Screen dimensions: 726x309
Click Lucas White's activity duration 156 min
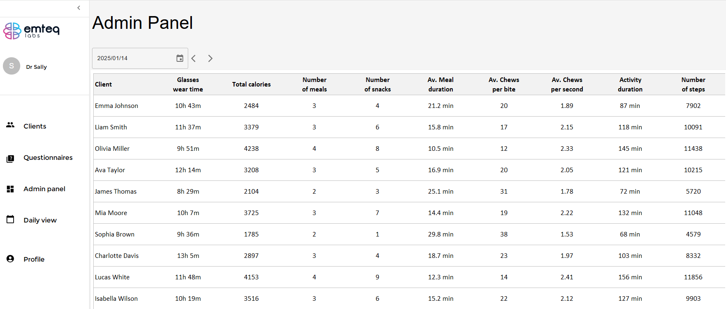tap(630, 277)
